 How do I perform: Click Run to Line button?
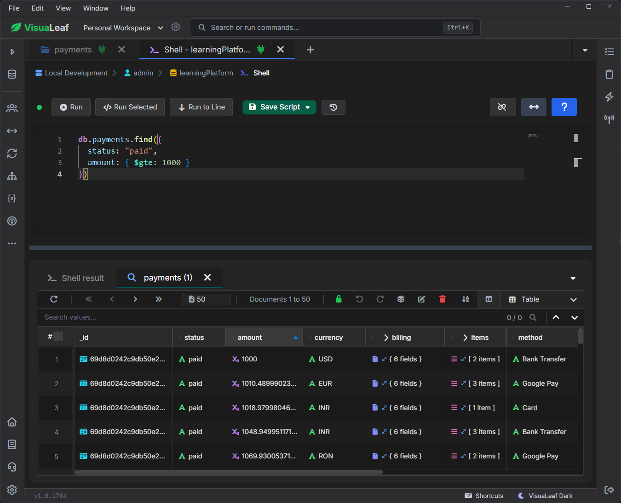(201, 107)
